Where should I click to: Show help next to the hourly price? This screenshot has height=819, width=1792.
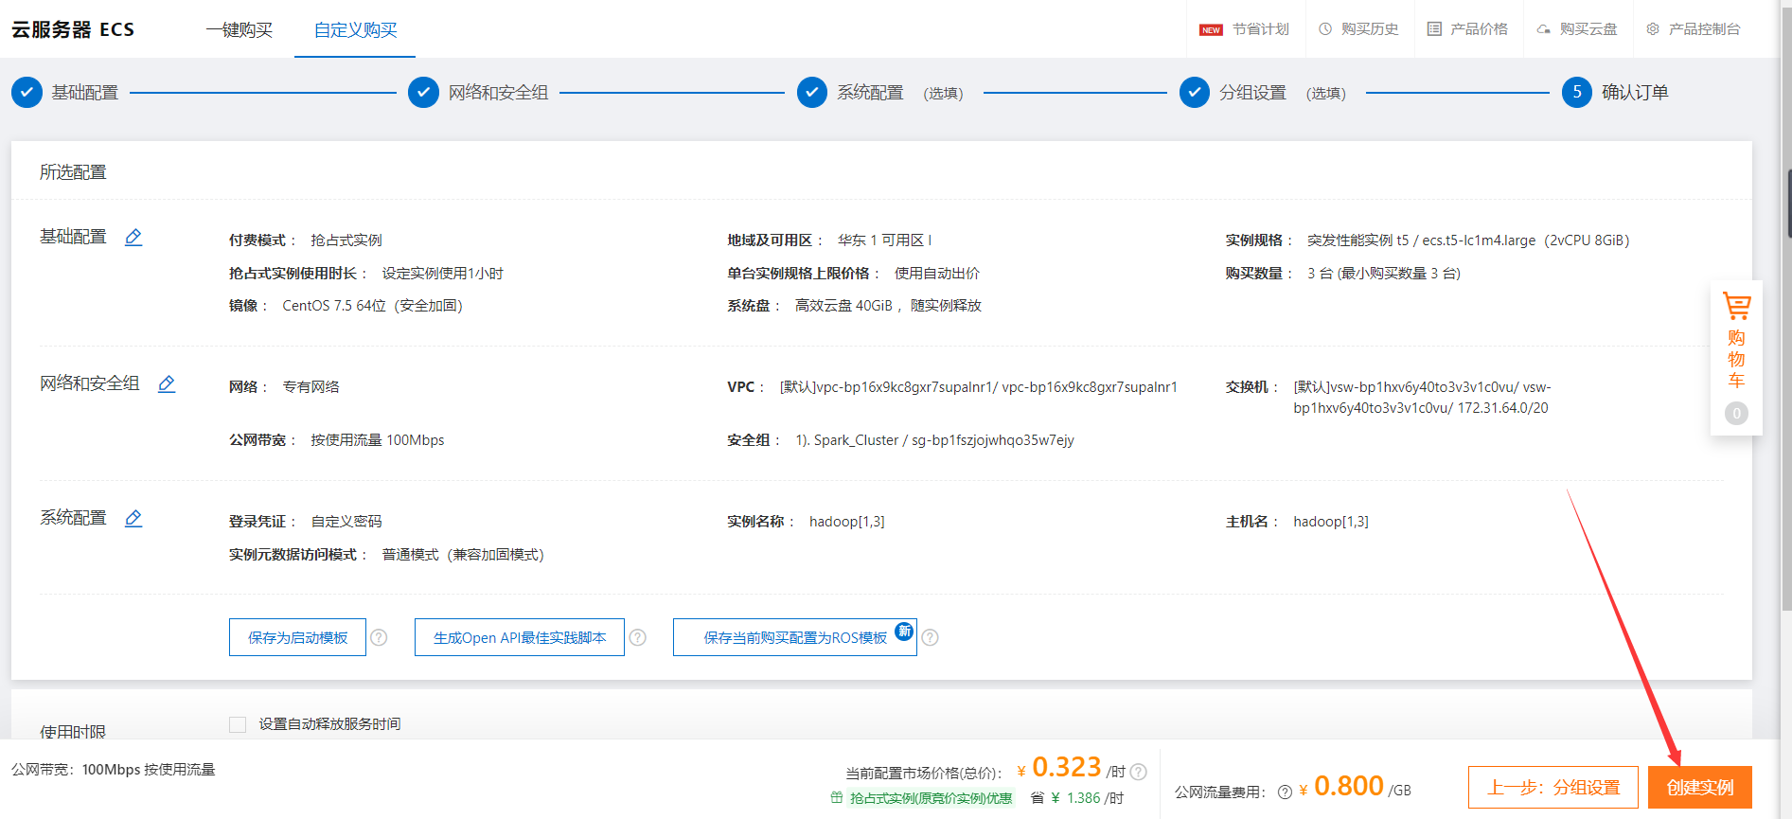[x=1139, y=772]
